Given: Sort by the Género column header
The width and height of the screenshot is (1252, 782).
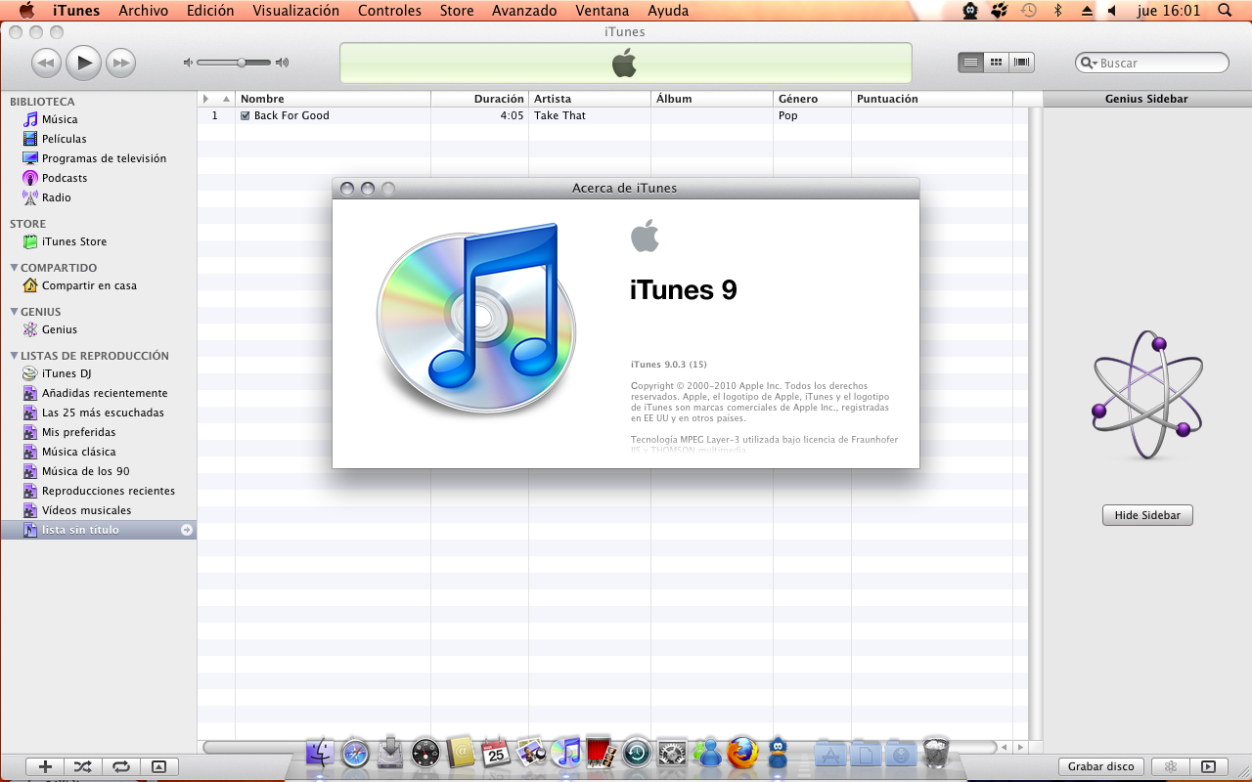Looking at the screenshot, I should 812,99.
